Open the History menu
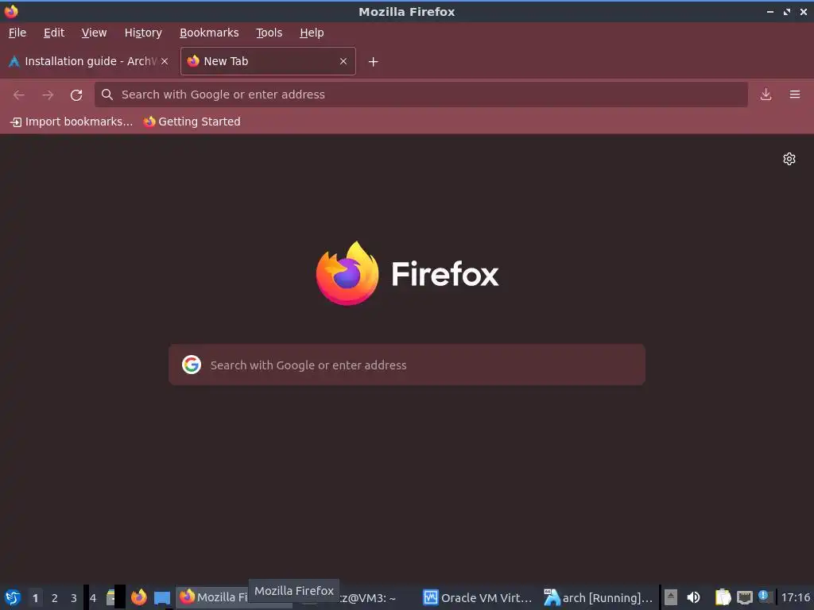 pos(143,33)
